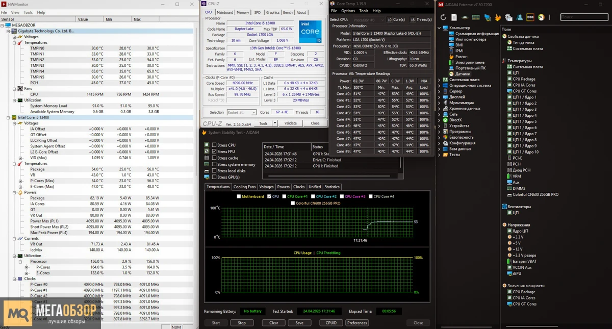
Task: Switch to the Cooling Fans tab
Action: pos(244,187)
